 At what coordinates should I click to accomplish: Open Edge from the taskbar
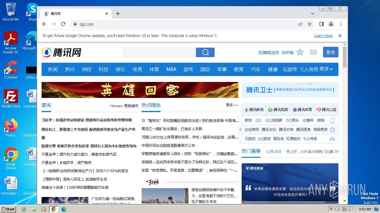click(64, 209)
